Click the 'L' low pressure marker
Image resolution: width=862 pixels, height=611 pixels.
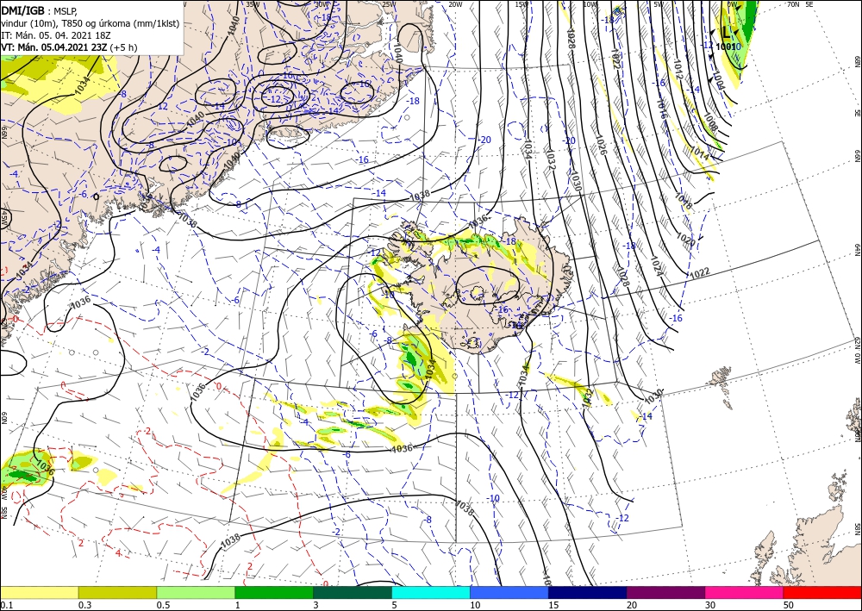coord(726,34)
